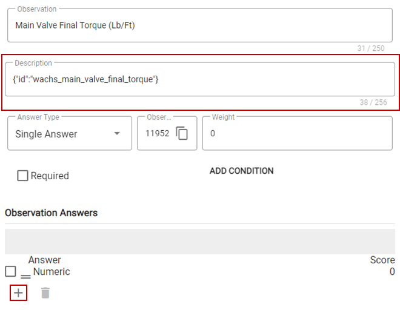Click the Score column header
The height and width of the screenshot is (310, 400).
point(382,260)
